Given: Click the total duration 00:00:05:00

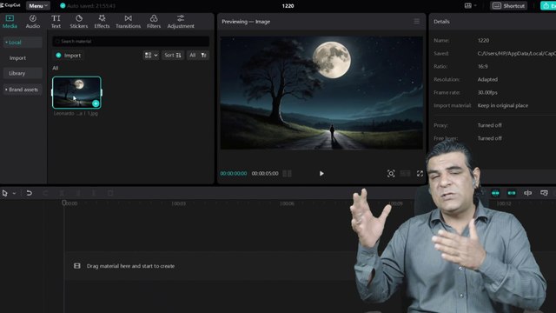Looking at the screenshot, I should [x=265, y=174].
